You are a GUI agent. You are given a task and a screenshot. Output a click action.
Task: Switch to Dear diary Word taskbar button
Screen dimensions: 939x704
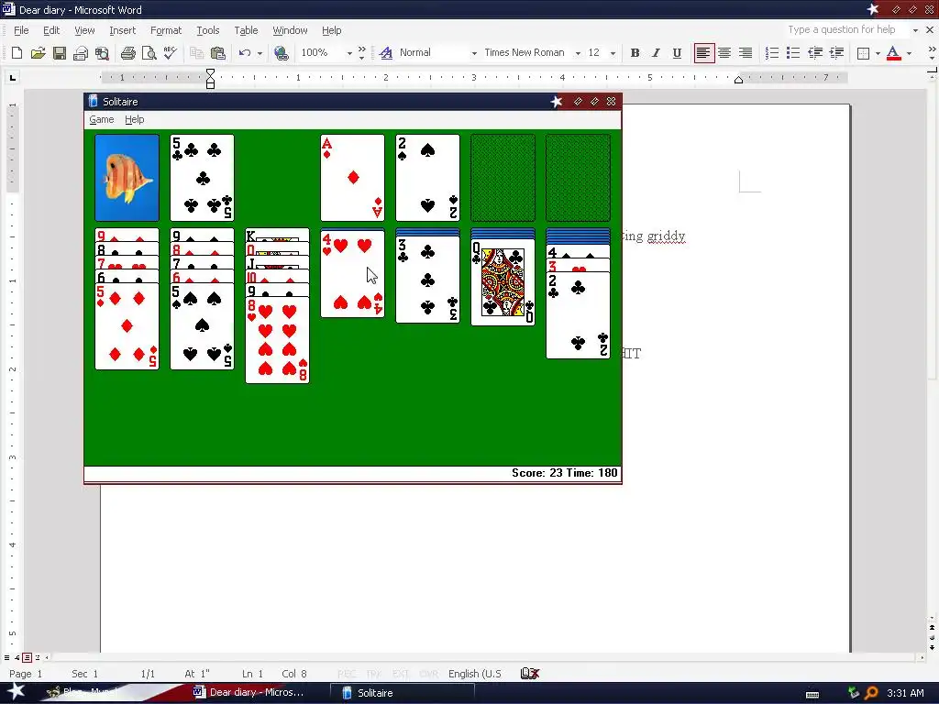point(257,693)
